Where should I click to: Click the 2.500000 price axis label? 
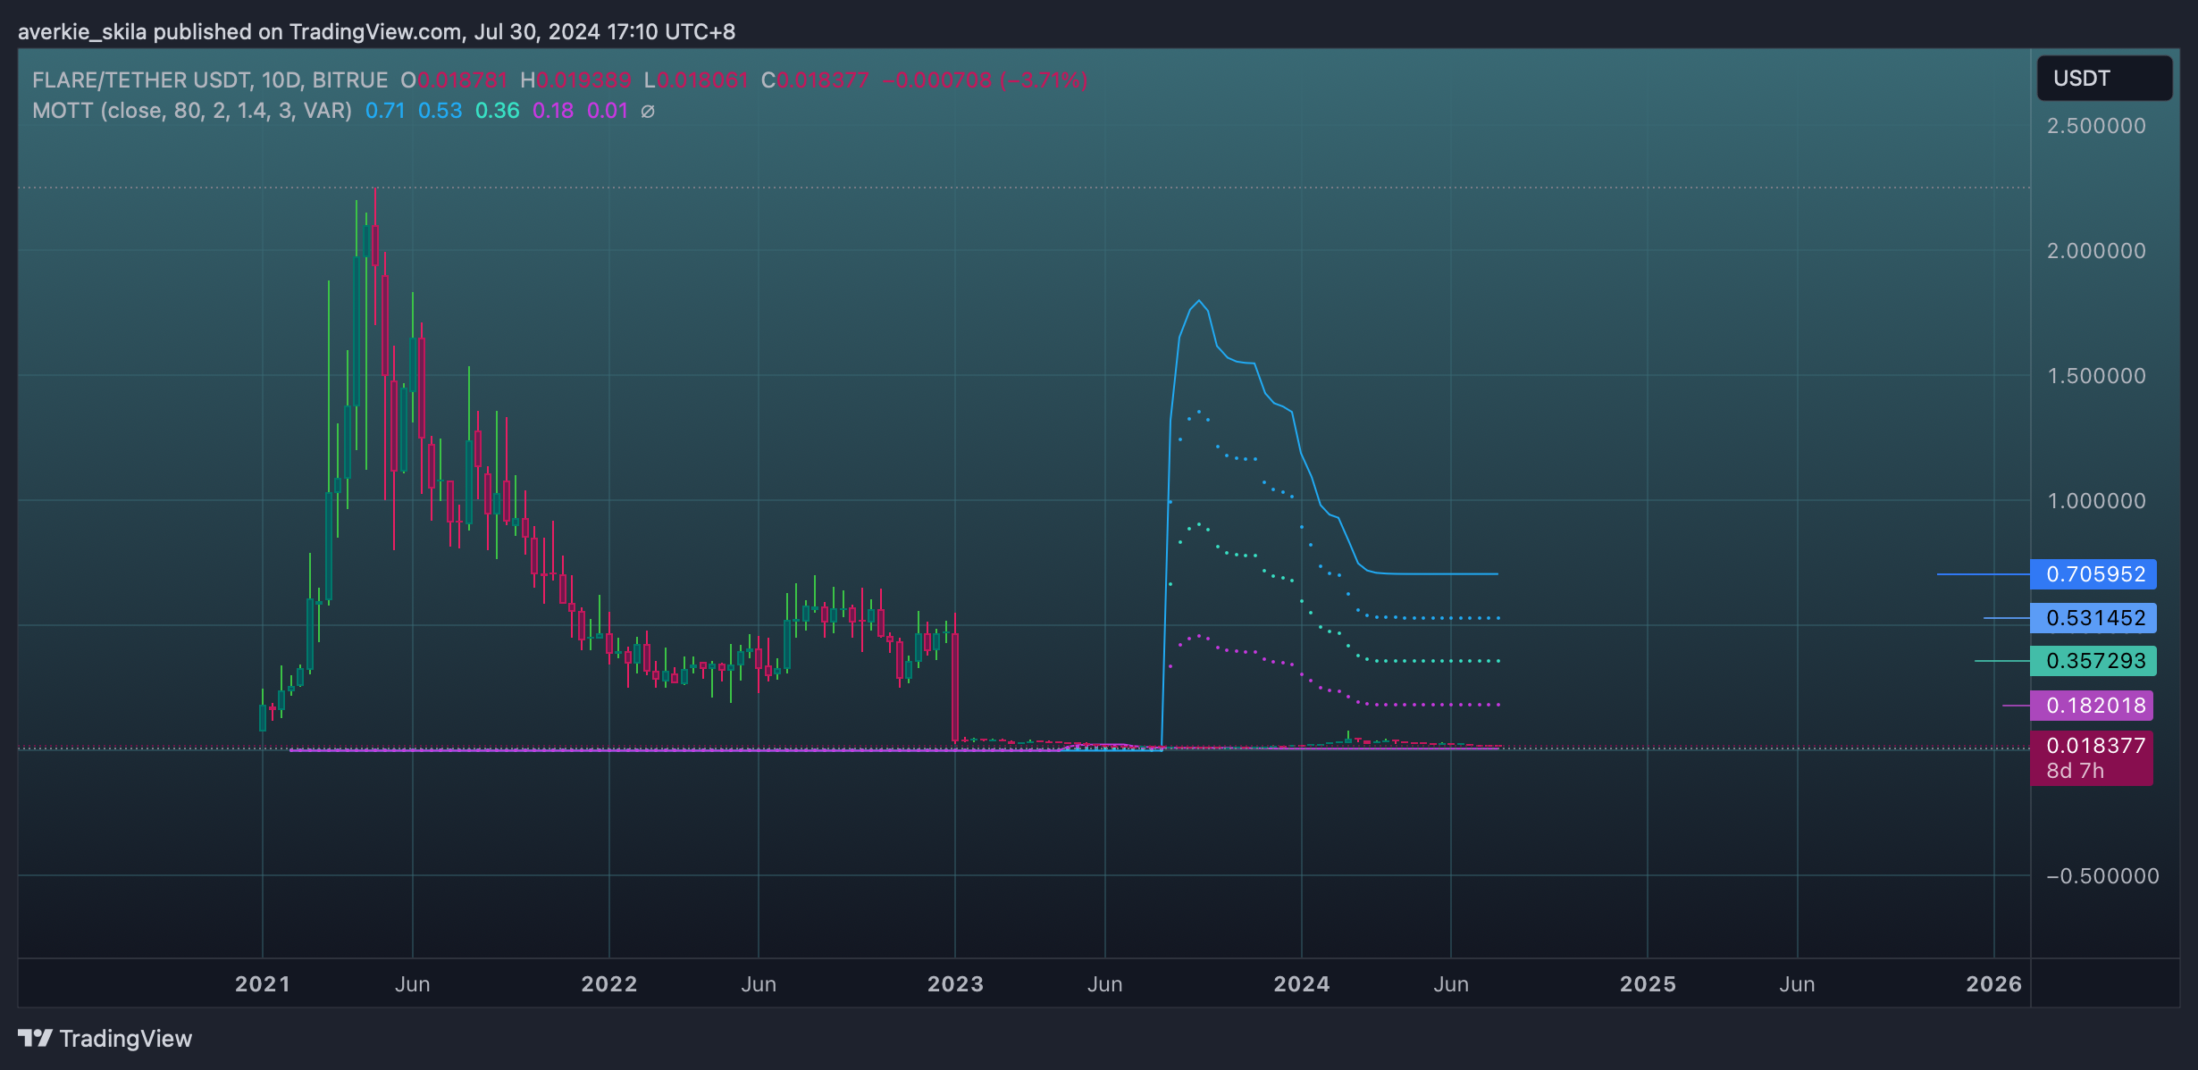pos(2096,126)
